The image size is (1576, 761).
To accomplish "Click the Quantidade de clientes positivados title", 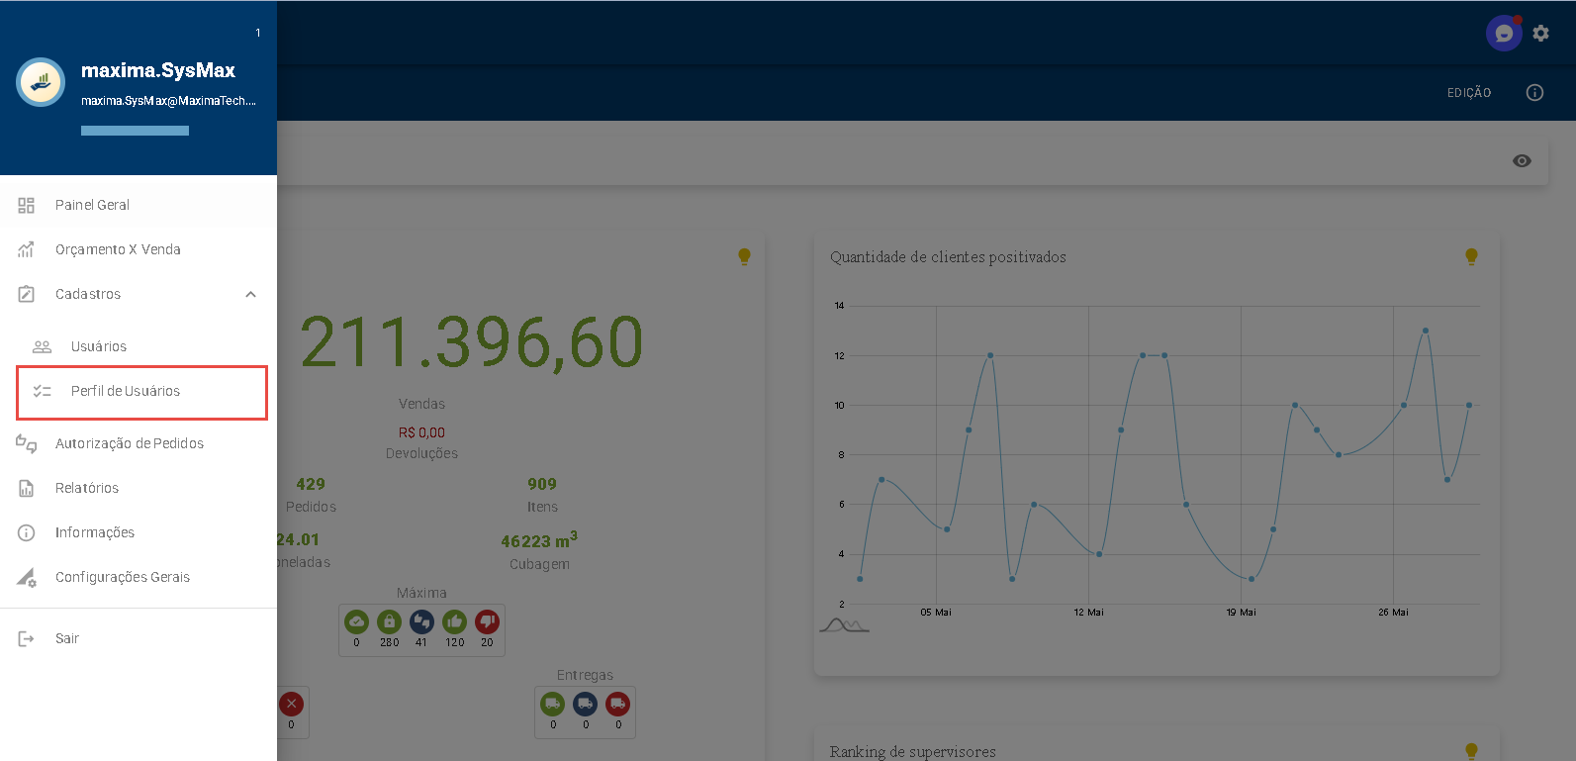I will (x=948, y=257).
